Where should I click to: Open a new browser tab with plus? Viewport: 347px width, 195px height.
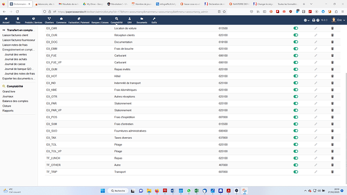pos(304,4)
